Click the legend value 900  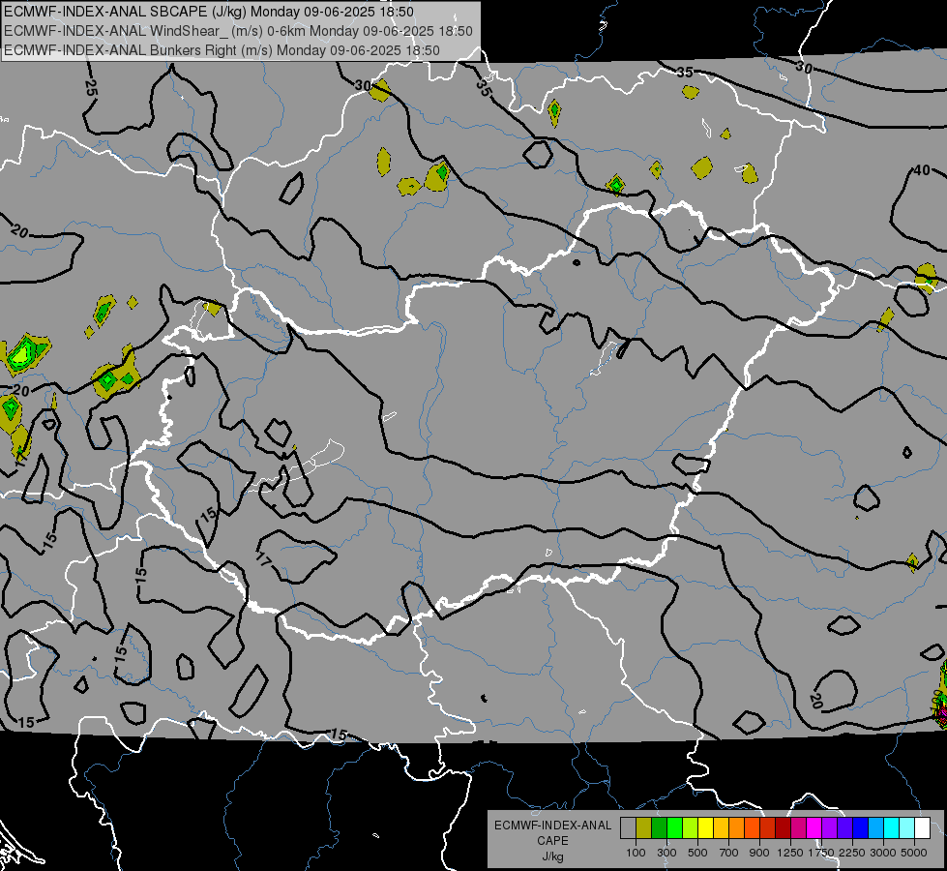(x=759, y=853)
